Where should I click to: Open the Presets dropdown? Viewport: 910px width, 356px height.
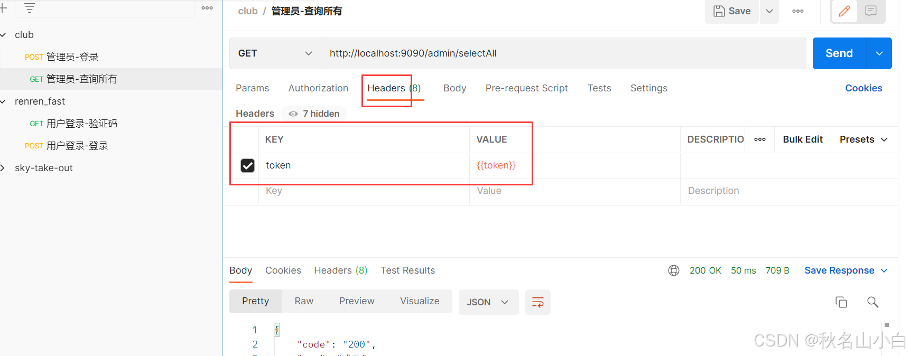coord(863,139)
